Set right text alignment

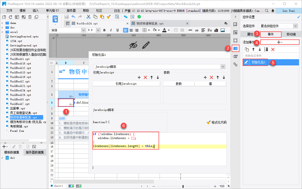[x=137, y=30]
